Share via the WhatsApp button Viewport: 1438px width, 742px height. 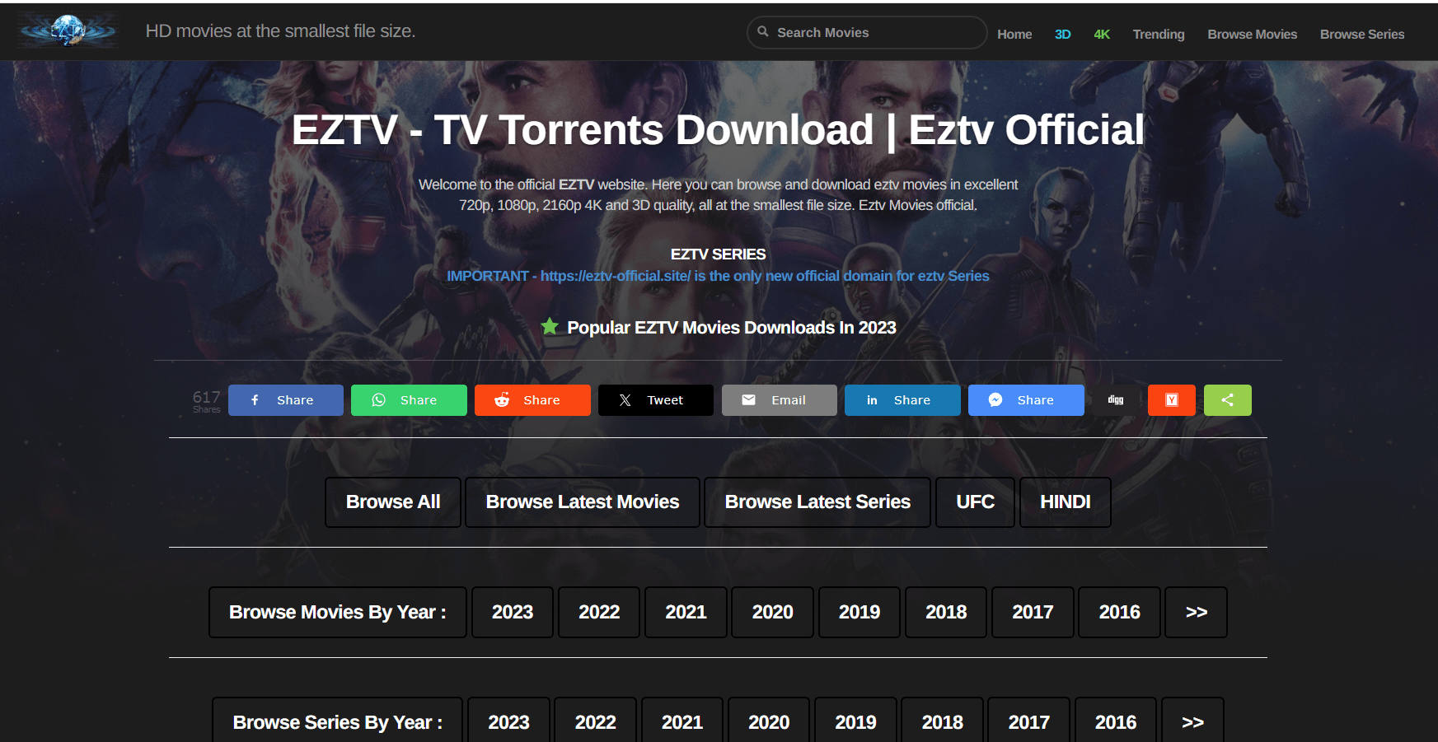[x=409, y=400]
